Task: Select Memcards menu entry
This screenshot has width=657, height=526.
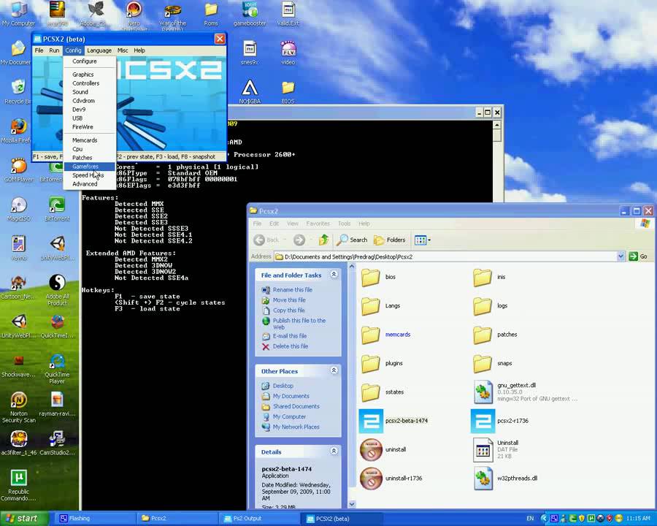Action: (85, 140)
